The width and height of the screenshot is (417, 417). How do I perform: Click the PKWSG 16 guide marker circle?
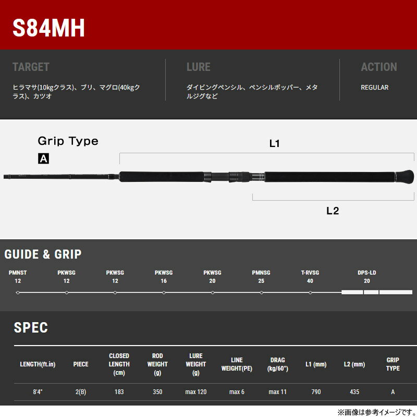[164, 292]
